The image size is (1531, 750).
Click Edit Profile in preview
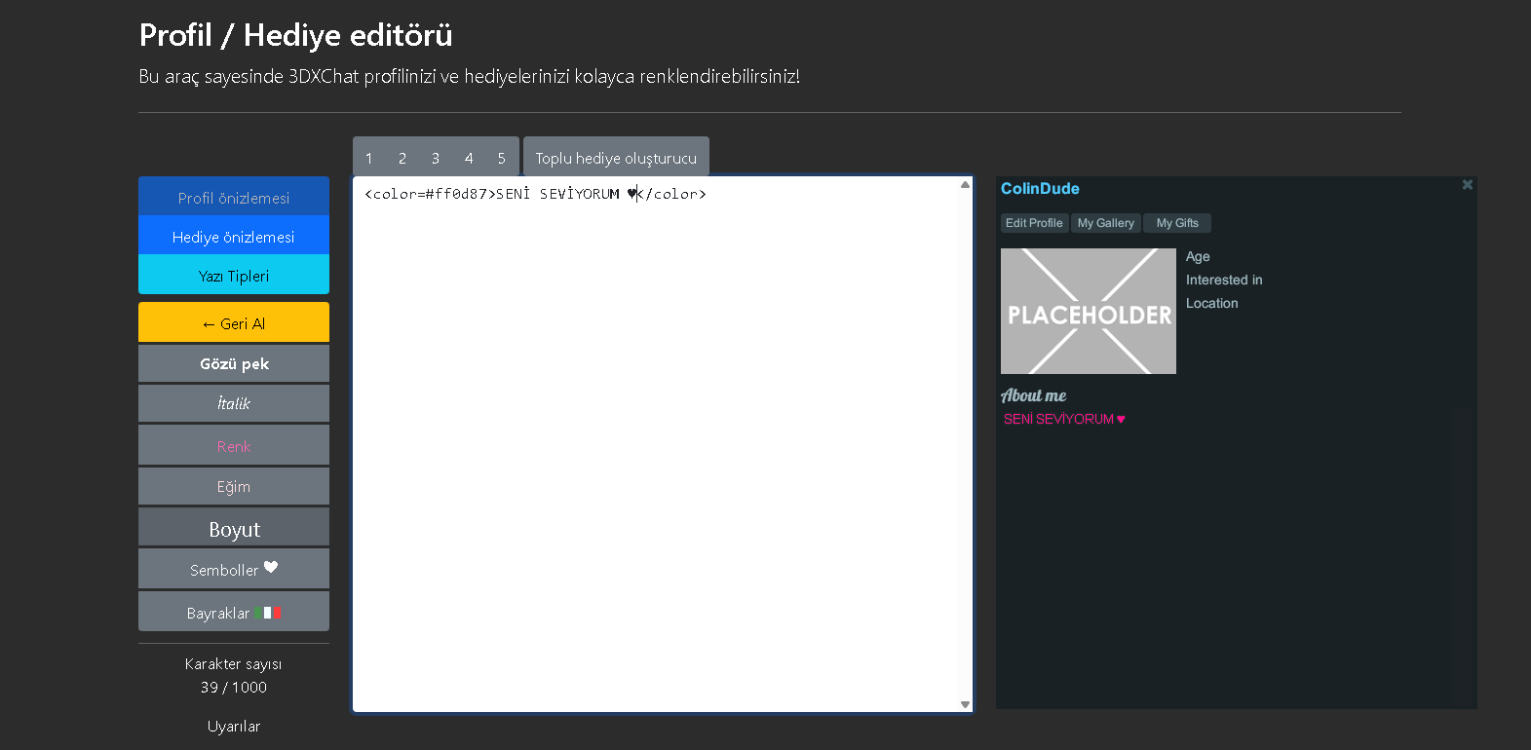[1034, 223]
